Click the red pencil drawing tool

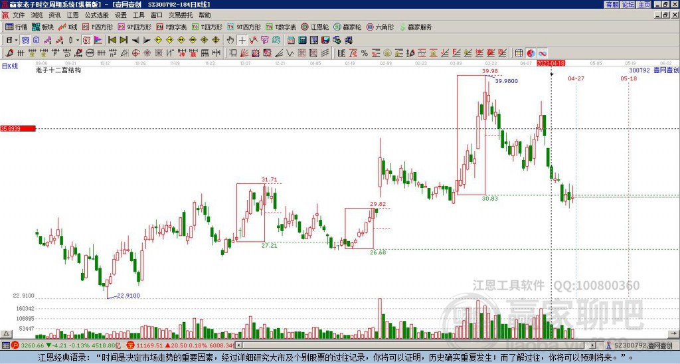coord(9,53)
